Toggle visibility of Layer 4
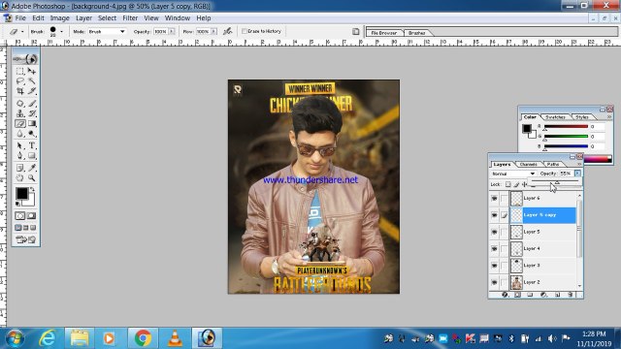 coord(494,248)
